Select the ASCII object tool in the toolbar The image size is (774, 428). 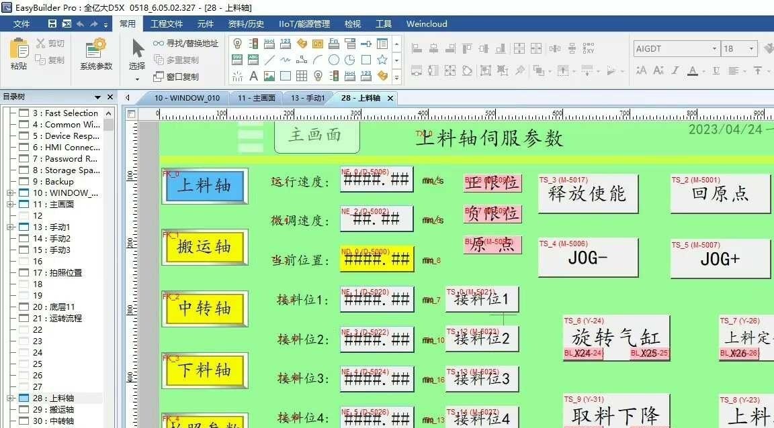click(x=253, y=59)
